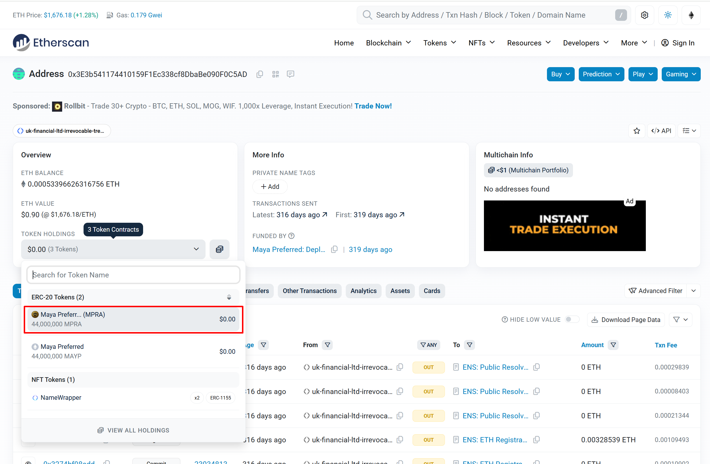The height and width of the screenshot is (464, 710).
Task: Show address QR code
Action: (x=275, y=74)
